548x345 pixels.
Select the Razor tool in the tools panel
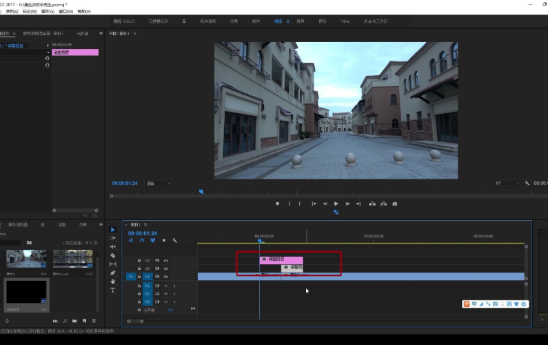pyautogui.click(x=113, y=256)
